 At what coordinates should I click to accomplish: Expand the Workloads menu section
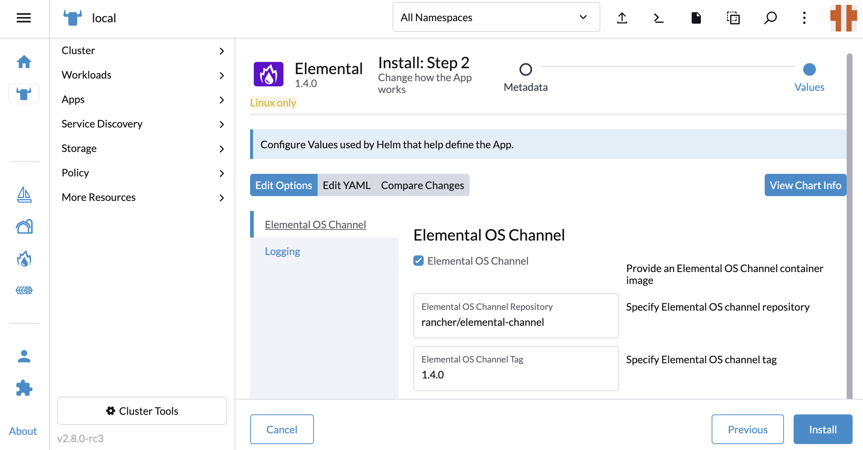coord(142,75)
